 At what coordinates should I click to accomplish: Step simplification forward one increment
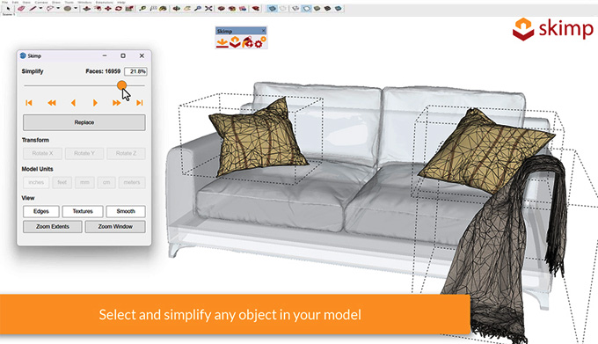(95, 103)
